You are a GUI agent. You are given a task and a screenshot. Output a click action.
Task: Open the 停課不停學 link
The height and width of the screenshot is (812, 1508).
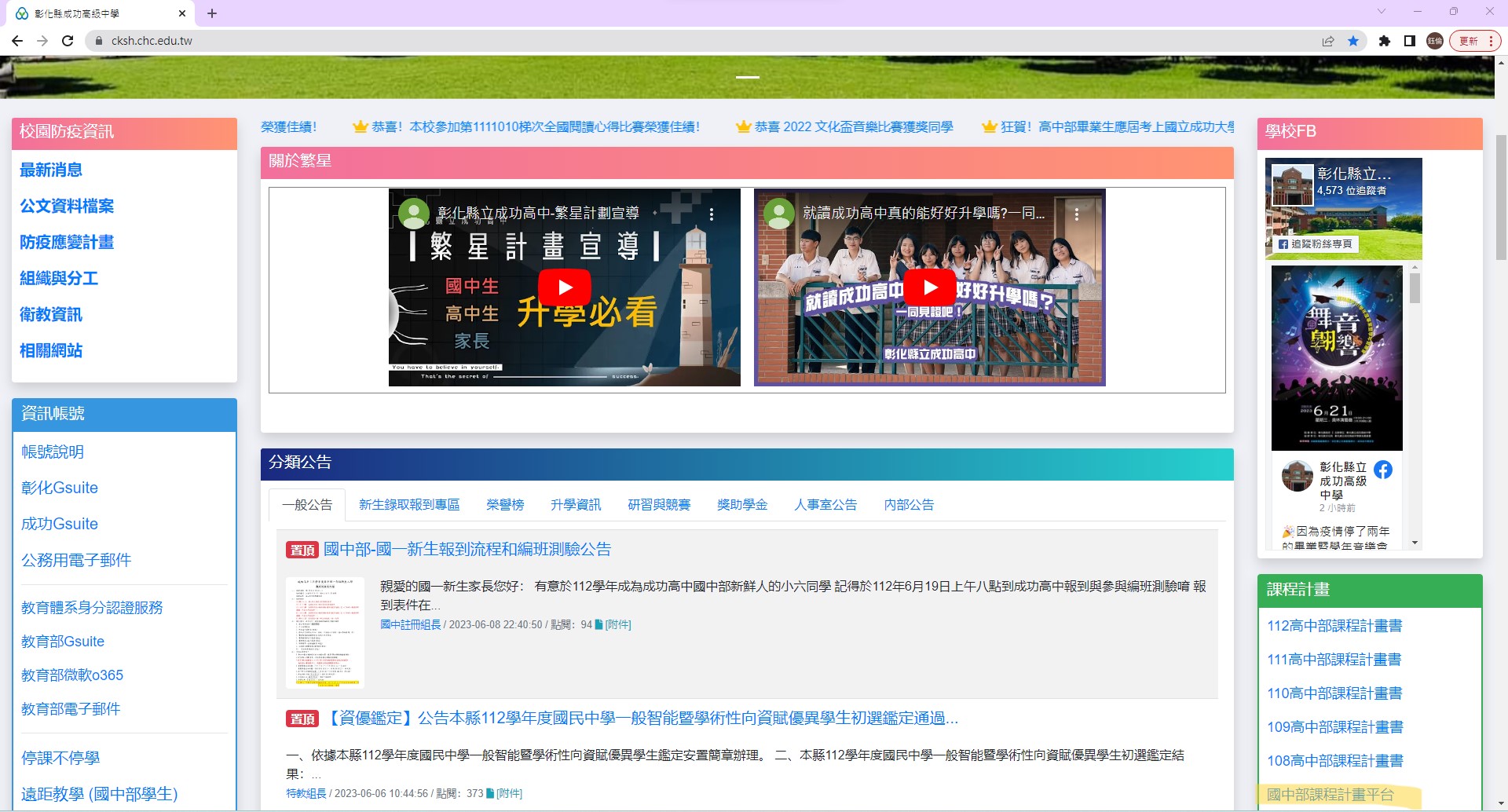[60, 759]
